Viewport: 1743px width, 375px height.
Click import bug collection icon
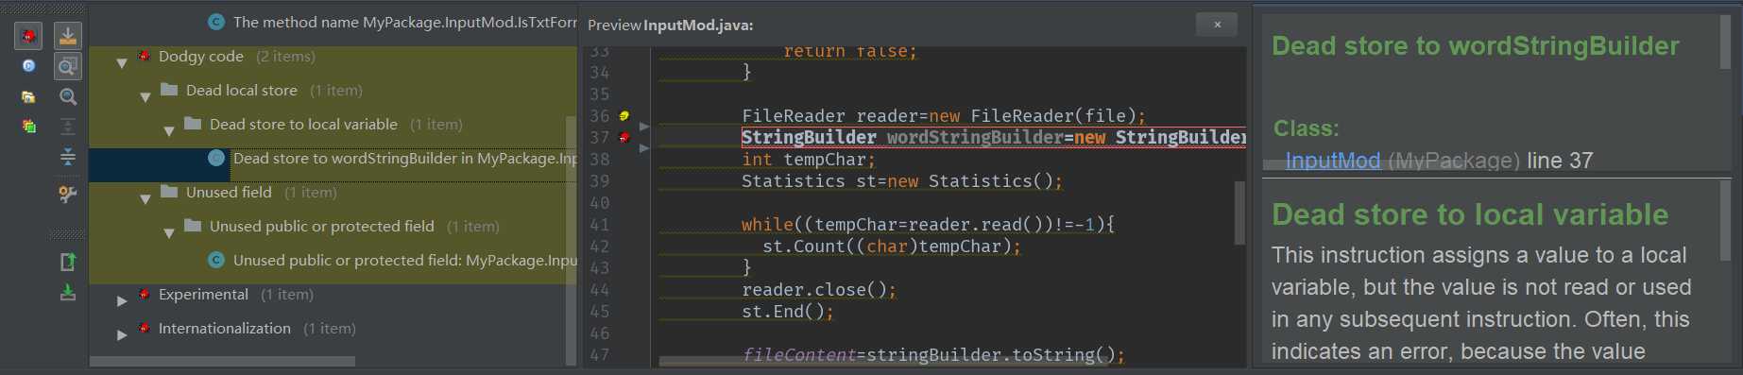point(68,293)
